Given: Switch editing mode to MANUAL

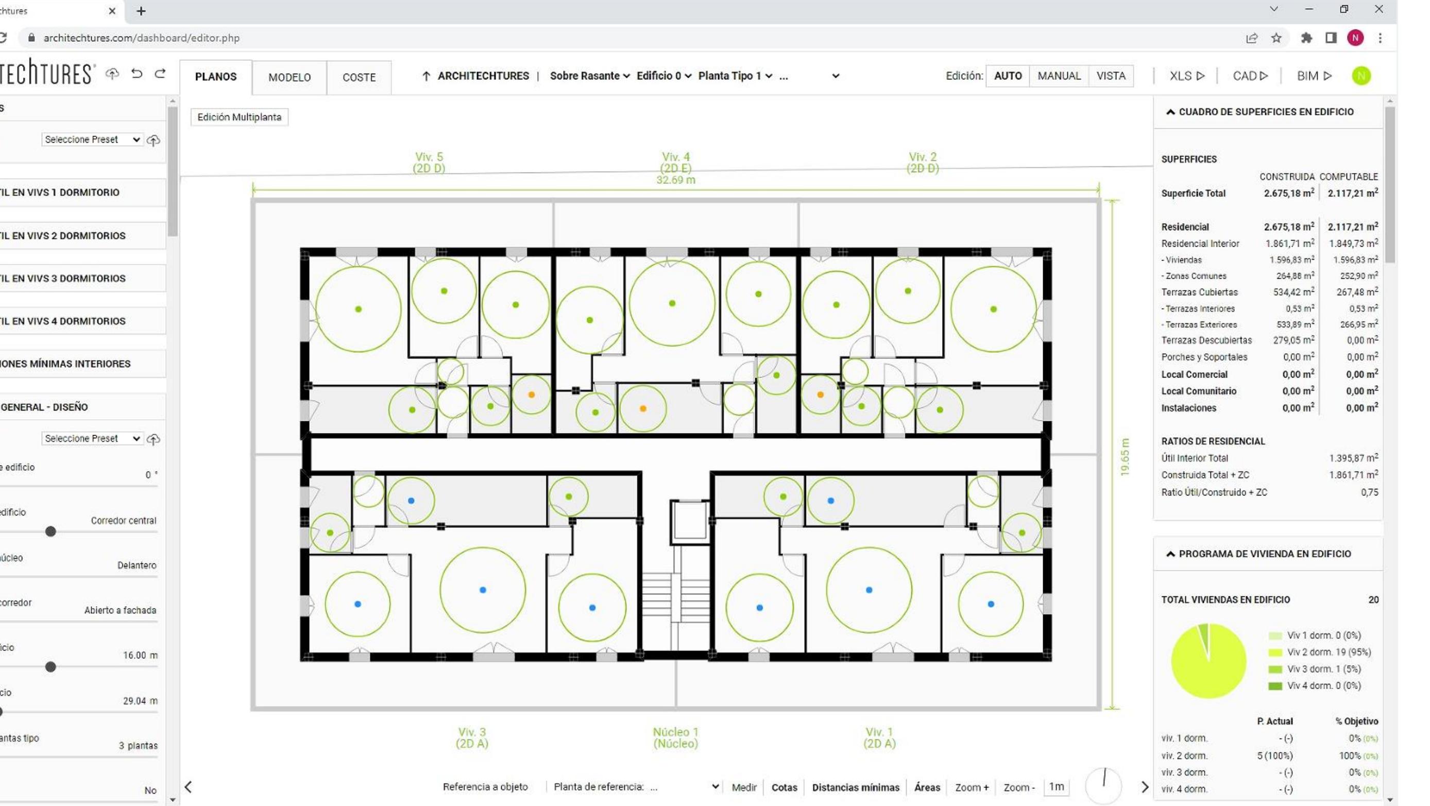Looking at the screenshot, I should tap(1059, 76).
